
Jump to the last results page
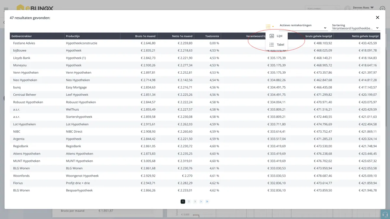click(x=207, y=201)
